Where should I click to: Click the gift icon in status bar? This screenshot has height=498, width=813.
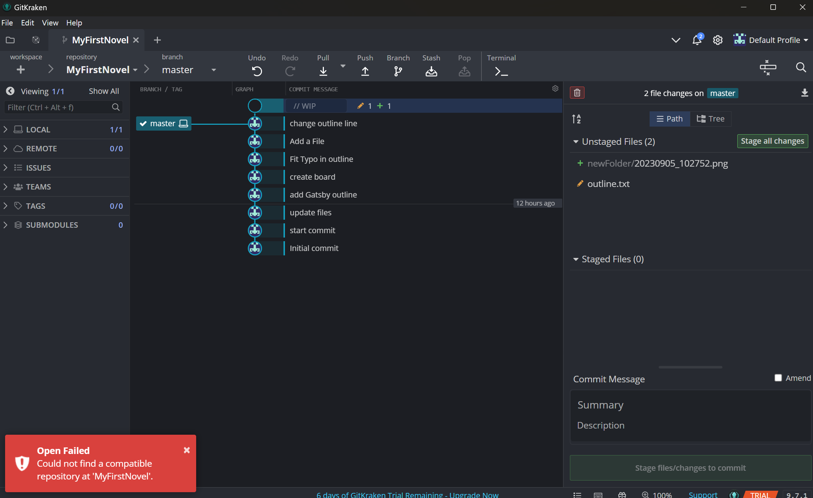pyautogui.click(x=622, y=495)
